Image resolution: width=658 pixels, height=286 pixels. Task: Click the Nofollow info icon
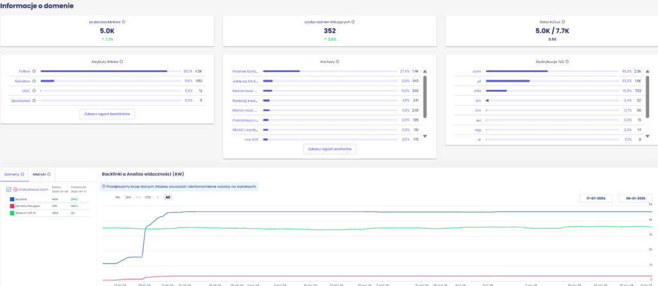[x=35, y=81]
